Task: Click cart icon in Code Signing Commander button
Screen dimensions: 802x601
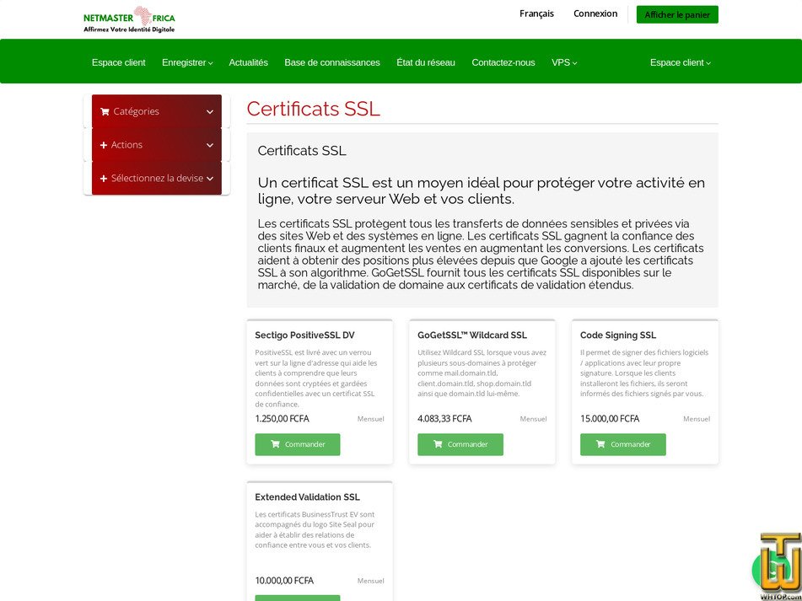Action: tap(600, 444)
